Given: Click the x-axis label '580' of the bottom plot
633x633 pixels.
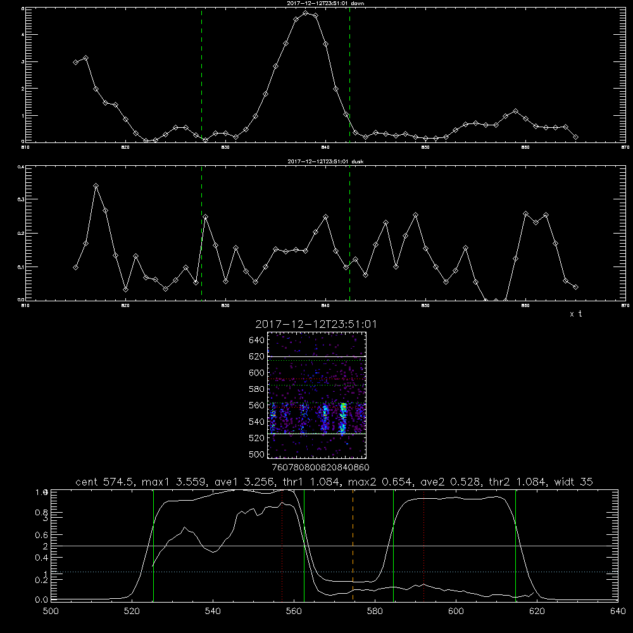Looking at the screenshot, I should coord(375,611).
